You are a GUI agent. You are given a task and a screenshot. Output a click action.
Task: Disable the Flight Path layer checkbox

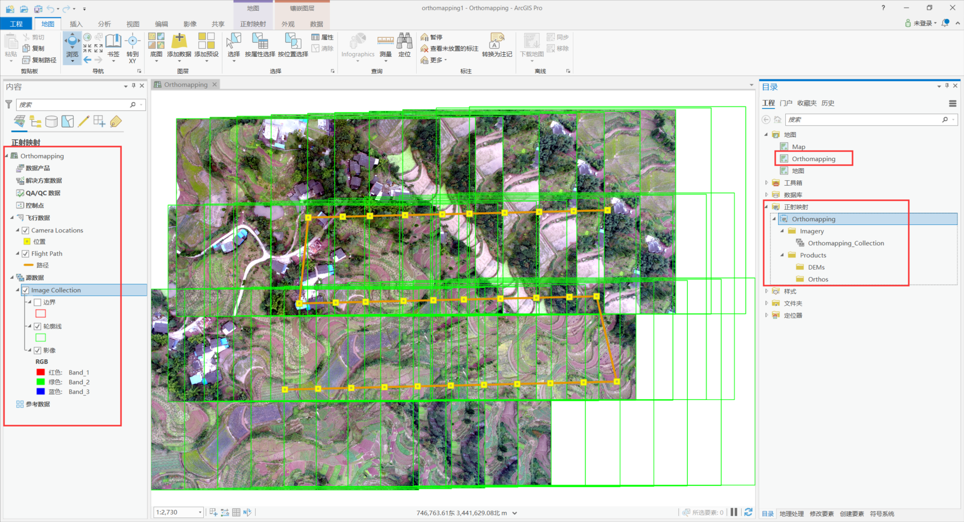tap(26, 253)
